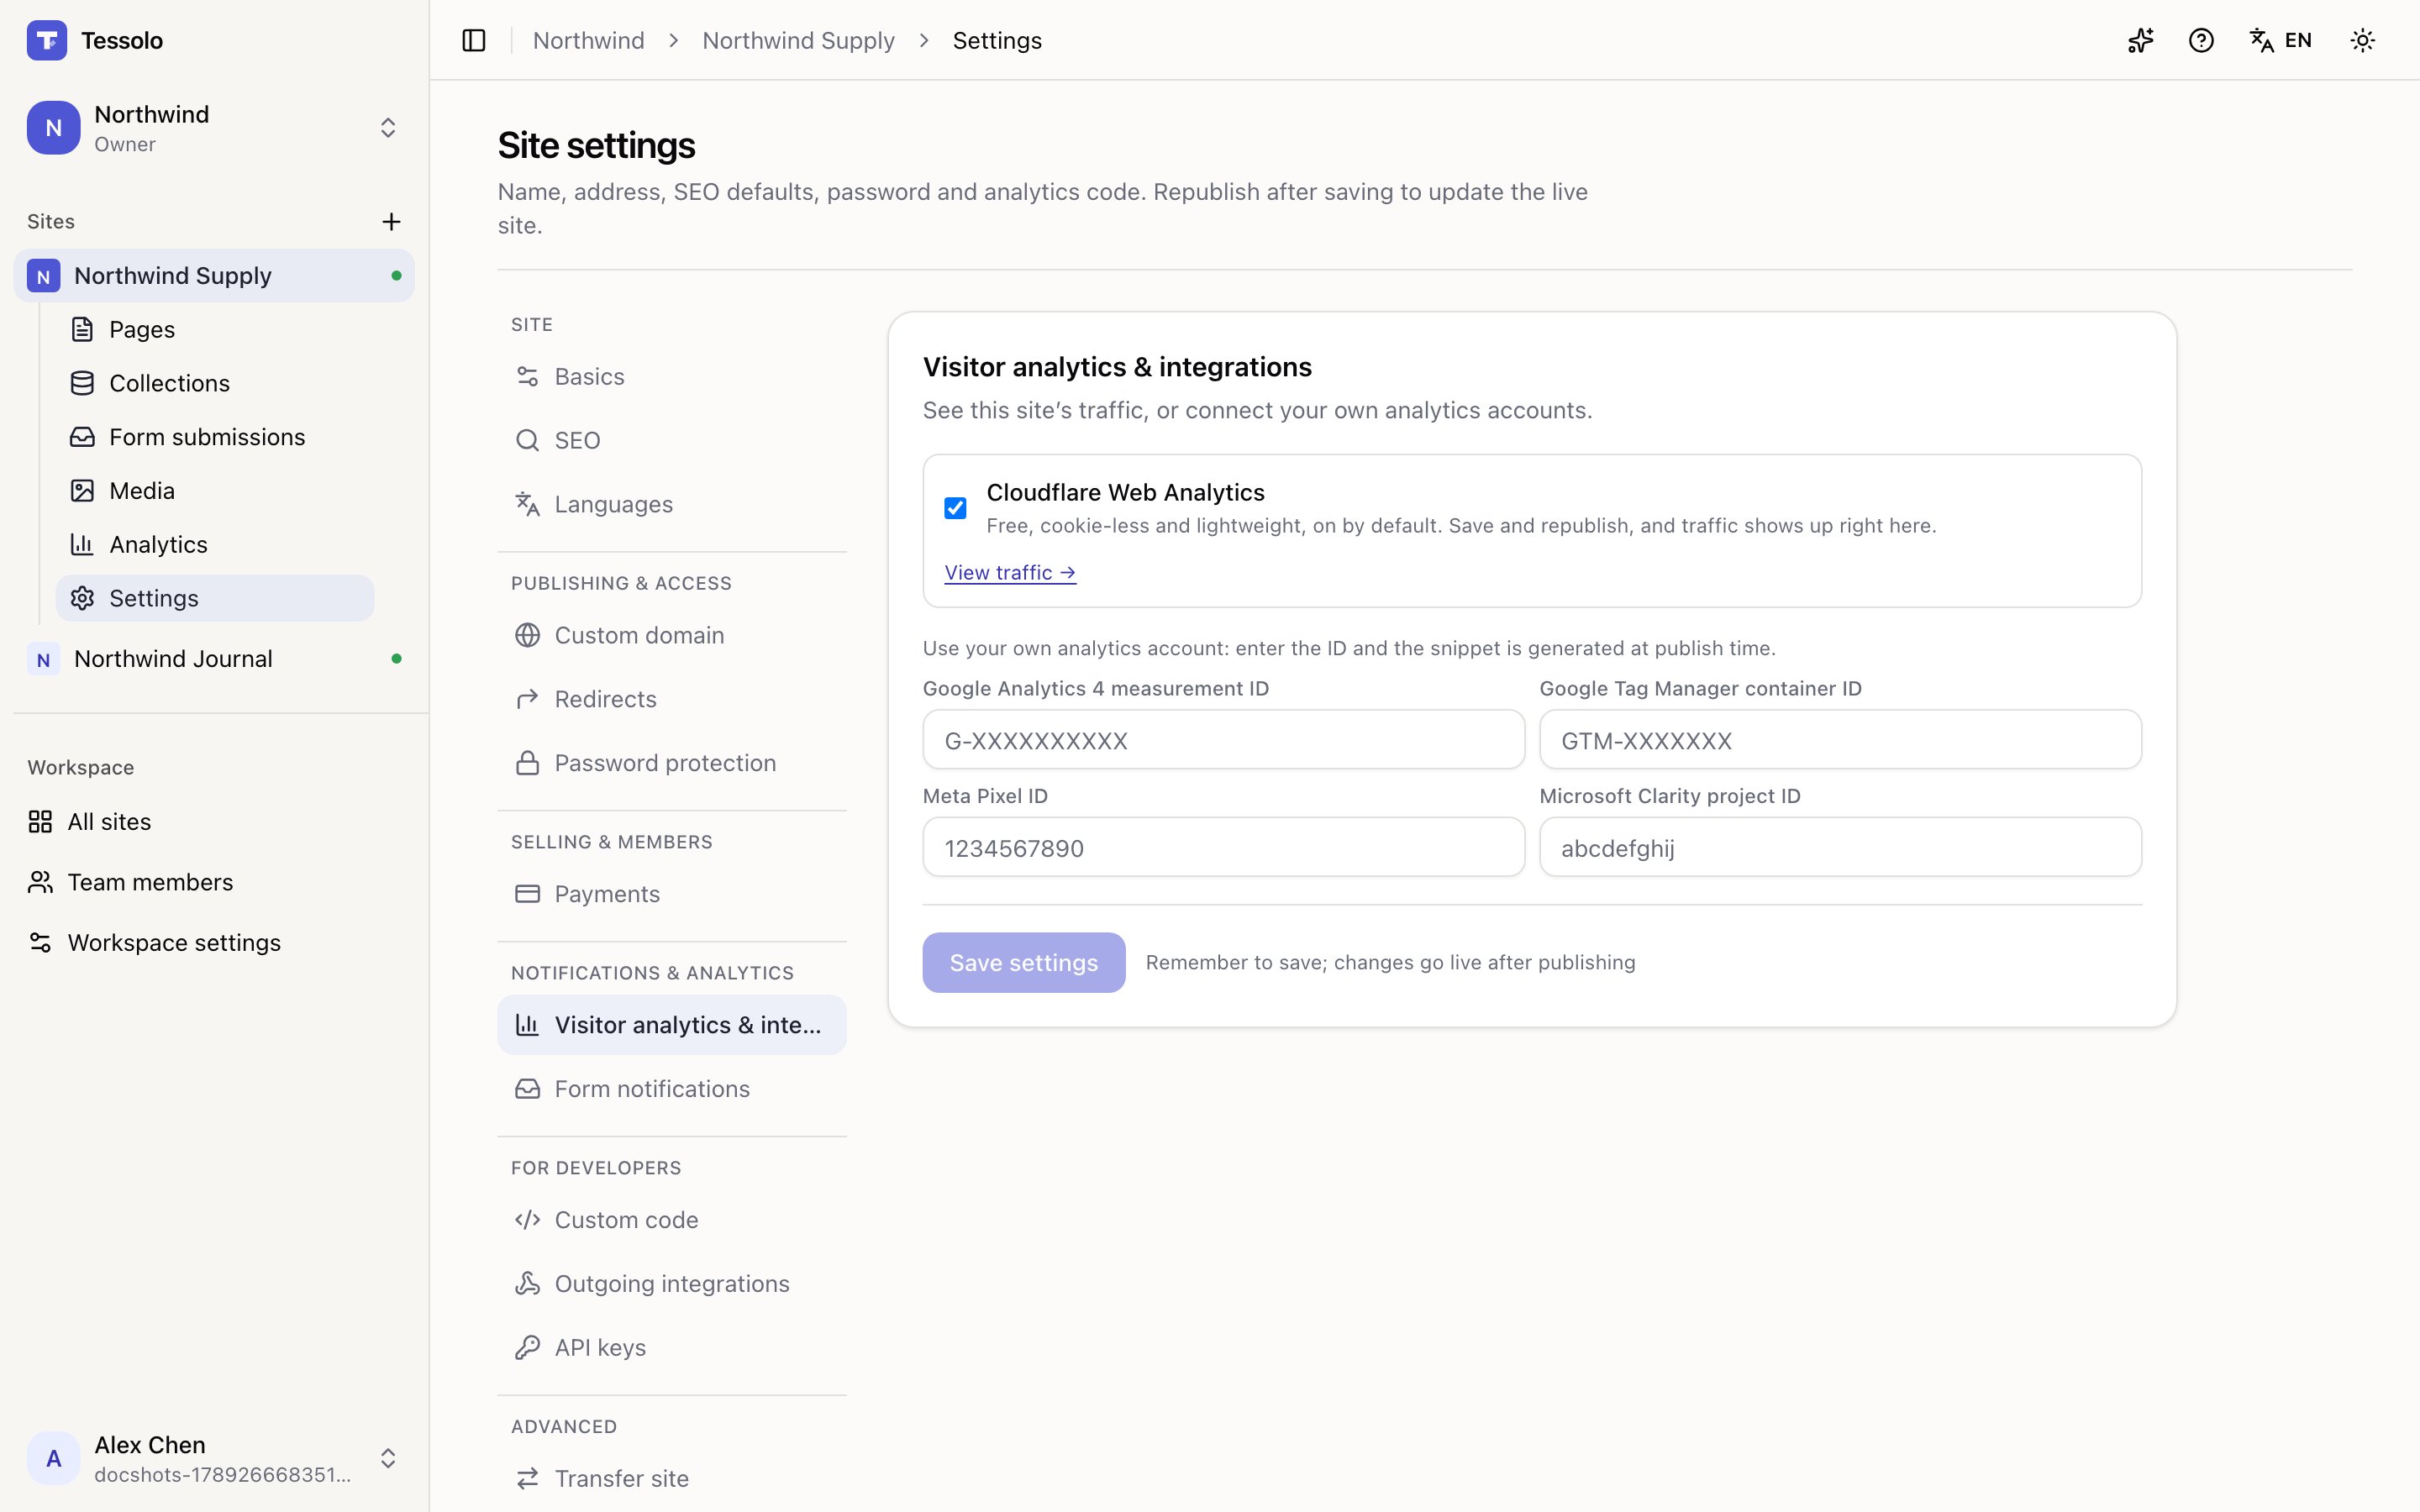Open Workspace settings
Screen dimensions: 2420x1512
pyautogui.click(x=214, y=943)
